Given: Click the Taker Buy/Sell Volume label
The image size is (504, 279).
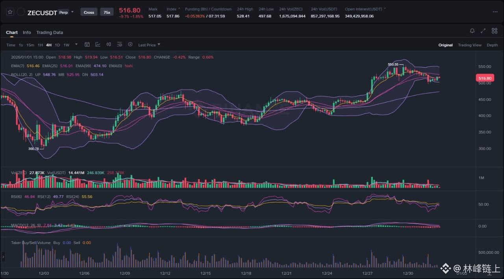Looking at the screenshot, I should point(31,243).
